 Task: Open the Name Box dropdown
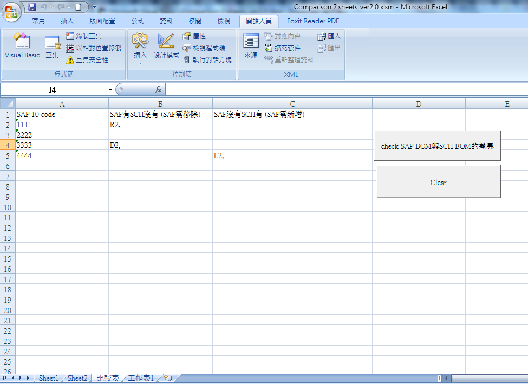pos(110,89)
